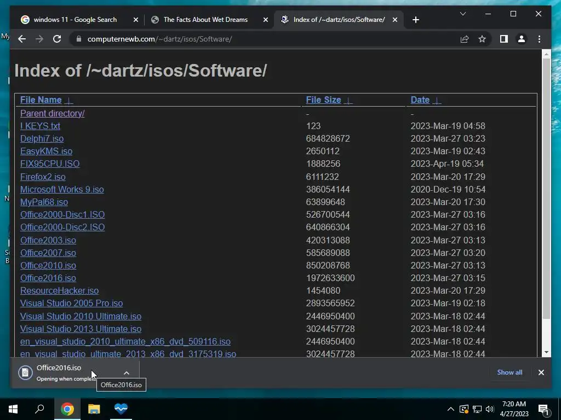
Task: Close the windows 11 Google Search tab
Action: click(x=136, y=20)
